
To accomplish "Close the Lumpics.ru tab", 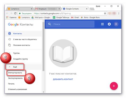I will [32, 9].
